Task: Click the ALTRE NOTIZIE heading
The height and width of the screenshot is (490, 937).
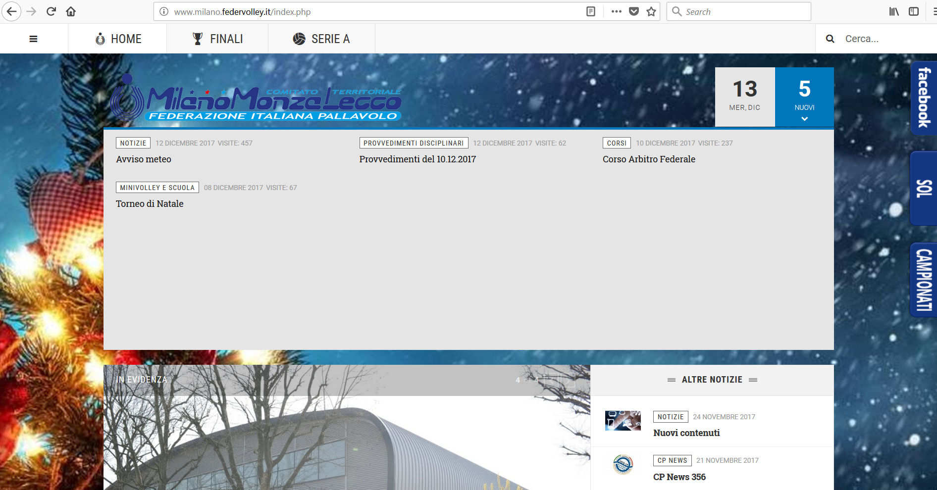Action: [x=712, y=380]
